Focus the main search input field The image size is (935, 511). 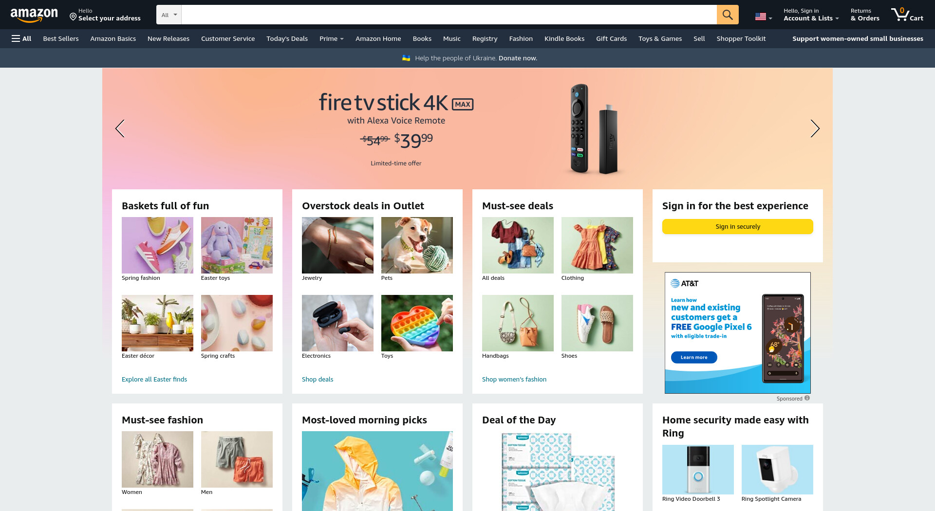tap(449, 15)
